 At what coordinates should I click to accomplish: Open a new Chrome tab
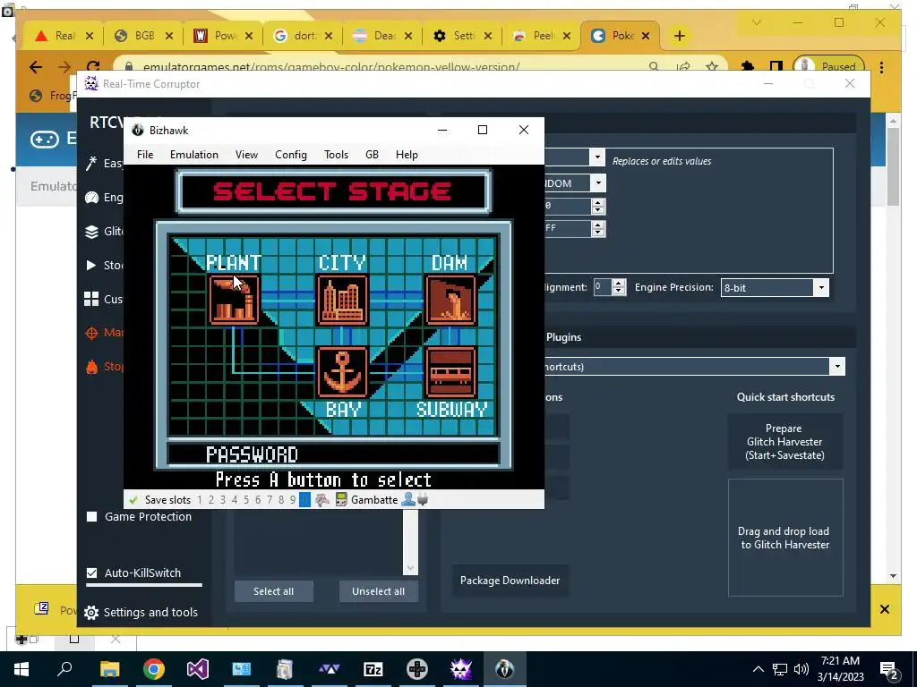click(679, 36)
